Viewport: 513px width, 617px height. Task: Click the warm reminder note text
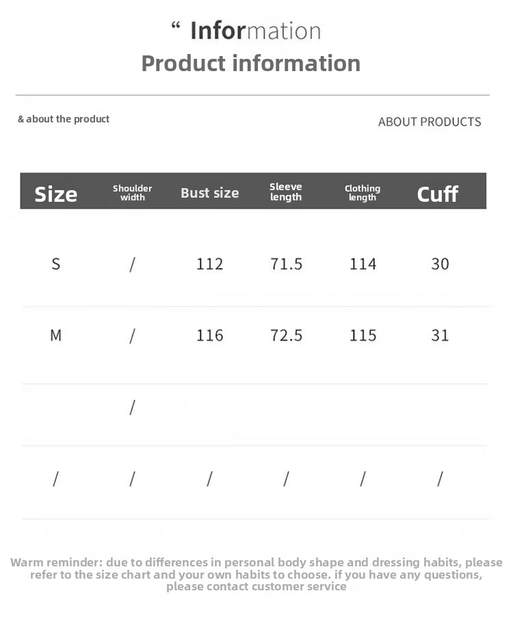[x=256, y=575]
